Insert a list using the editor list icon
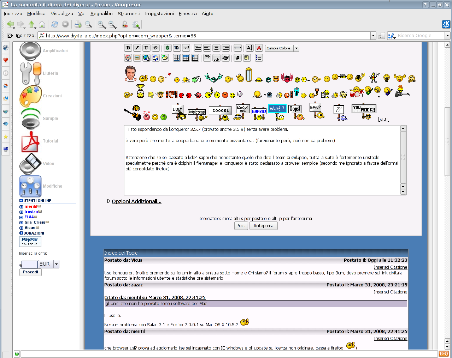This screenshot has width=452, height=358. (259, 58)
